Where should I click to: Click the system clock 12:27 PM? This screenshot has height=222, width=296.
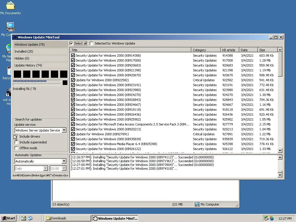click(285, 219)
